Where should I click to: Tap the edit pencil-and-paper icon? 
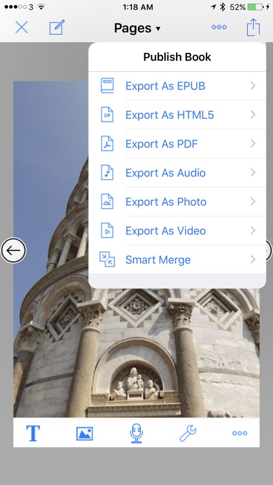point(57,28)
